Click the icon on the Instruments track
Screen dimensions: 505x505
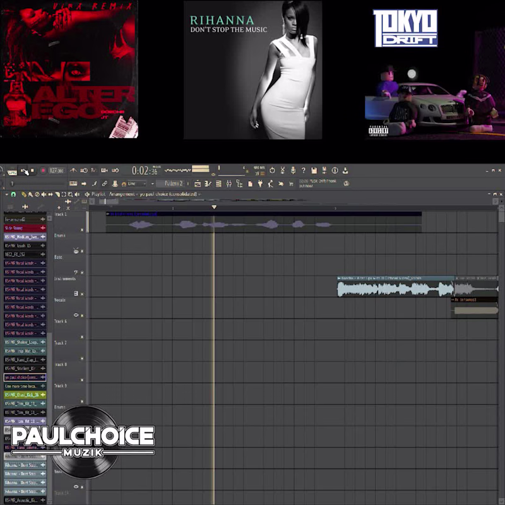tap(76, 294)
